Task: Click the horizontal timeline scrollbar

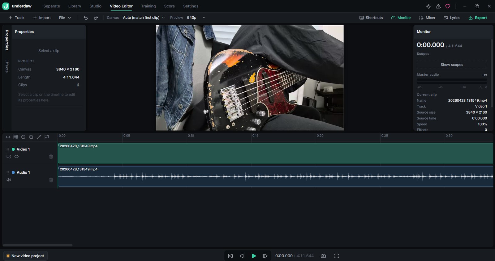Action: (37, 245)
